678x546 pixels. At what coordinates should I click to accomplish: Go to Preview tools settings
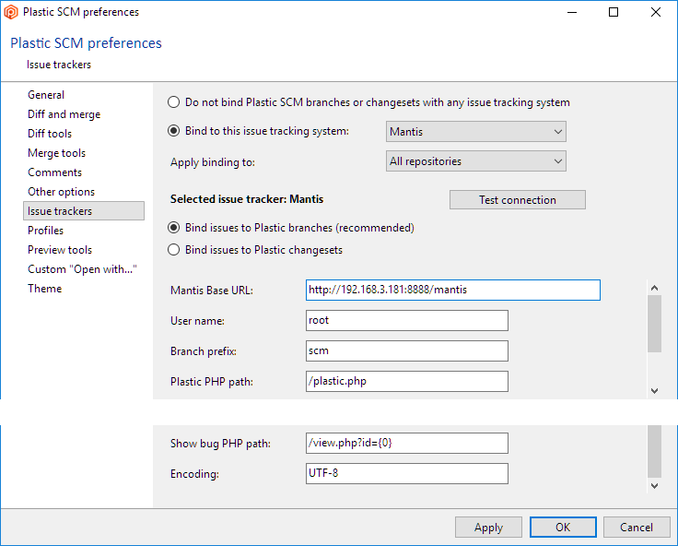click(x=60, y=250)
